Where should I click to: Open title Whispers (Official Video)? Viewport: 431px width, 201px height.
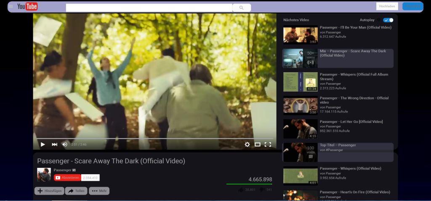(x=351, y=168)
